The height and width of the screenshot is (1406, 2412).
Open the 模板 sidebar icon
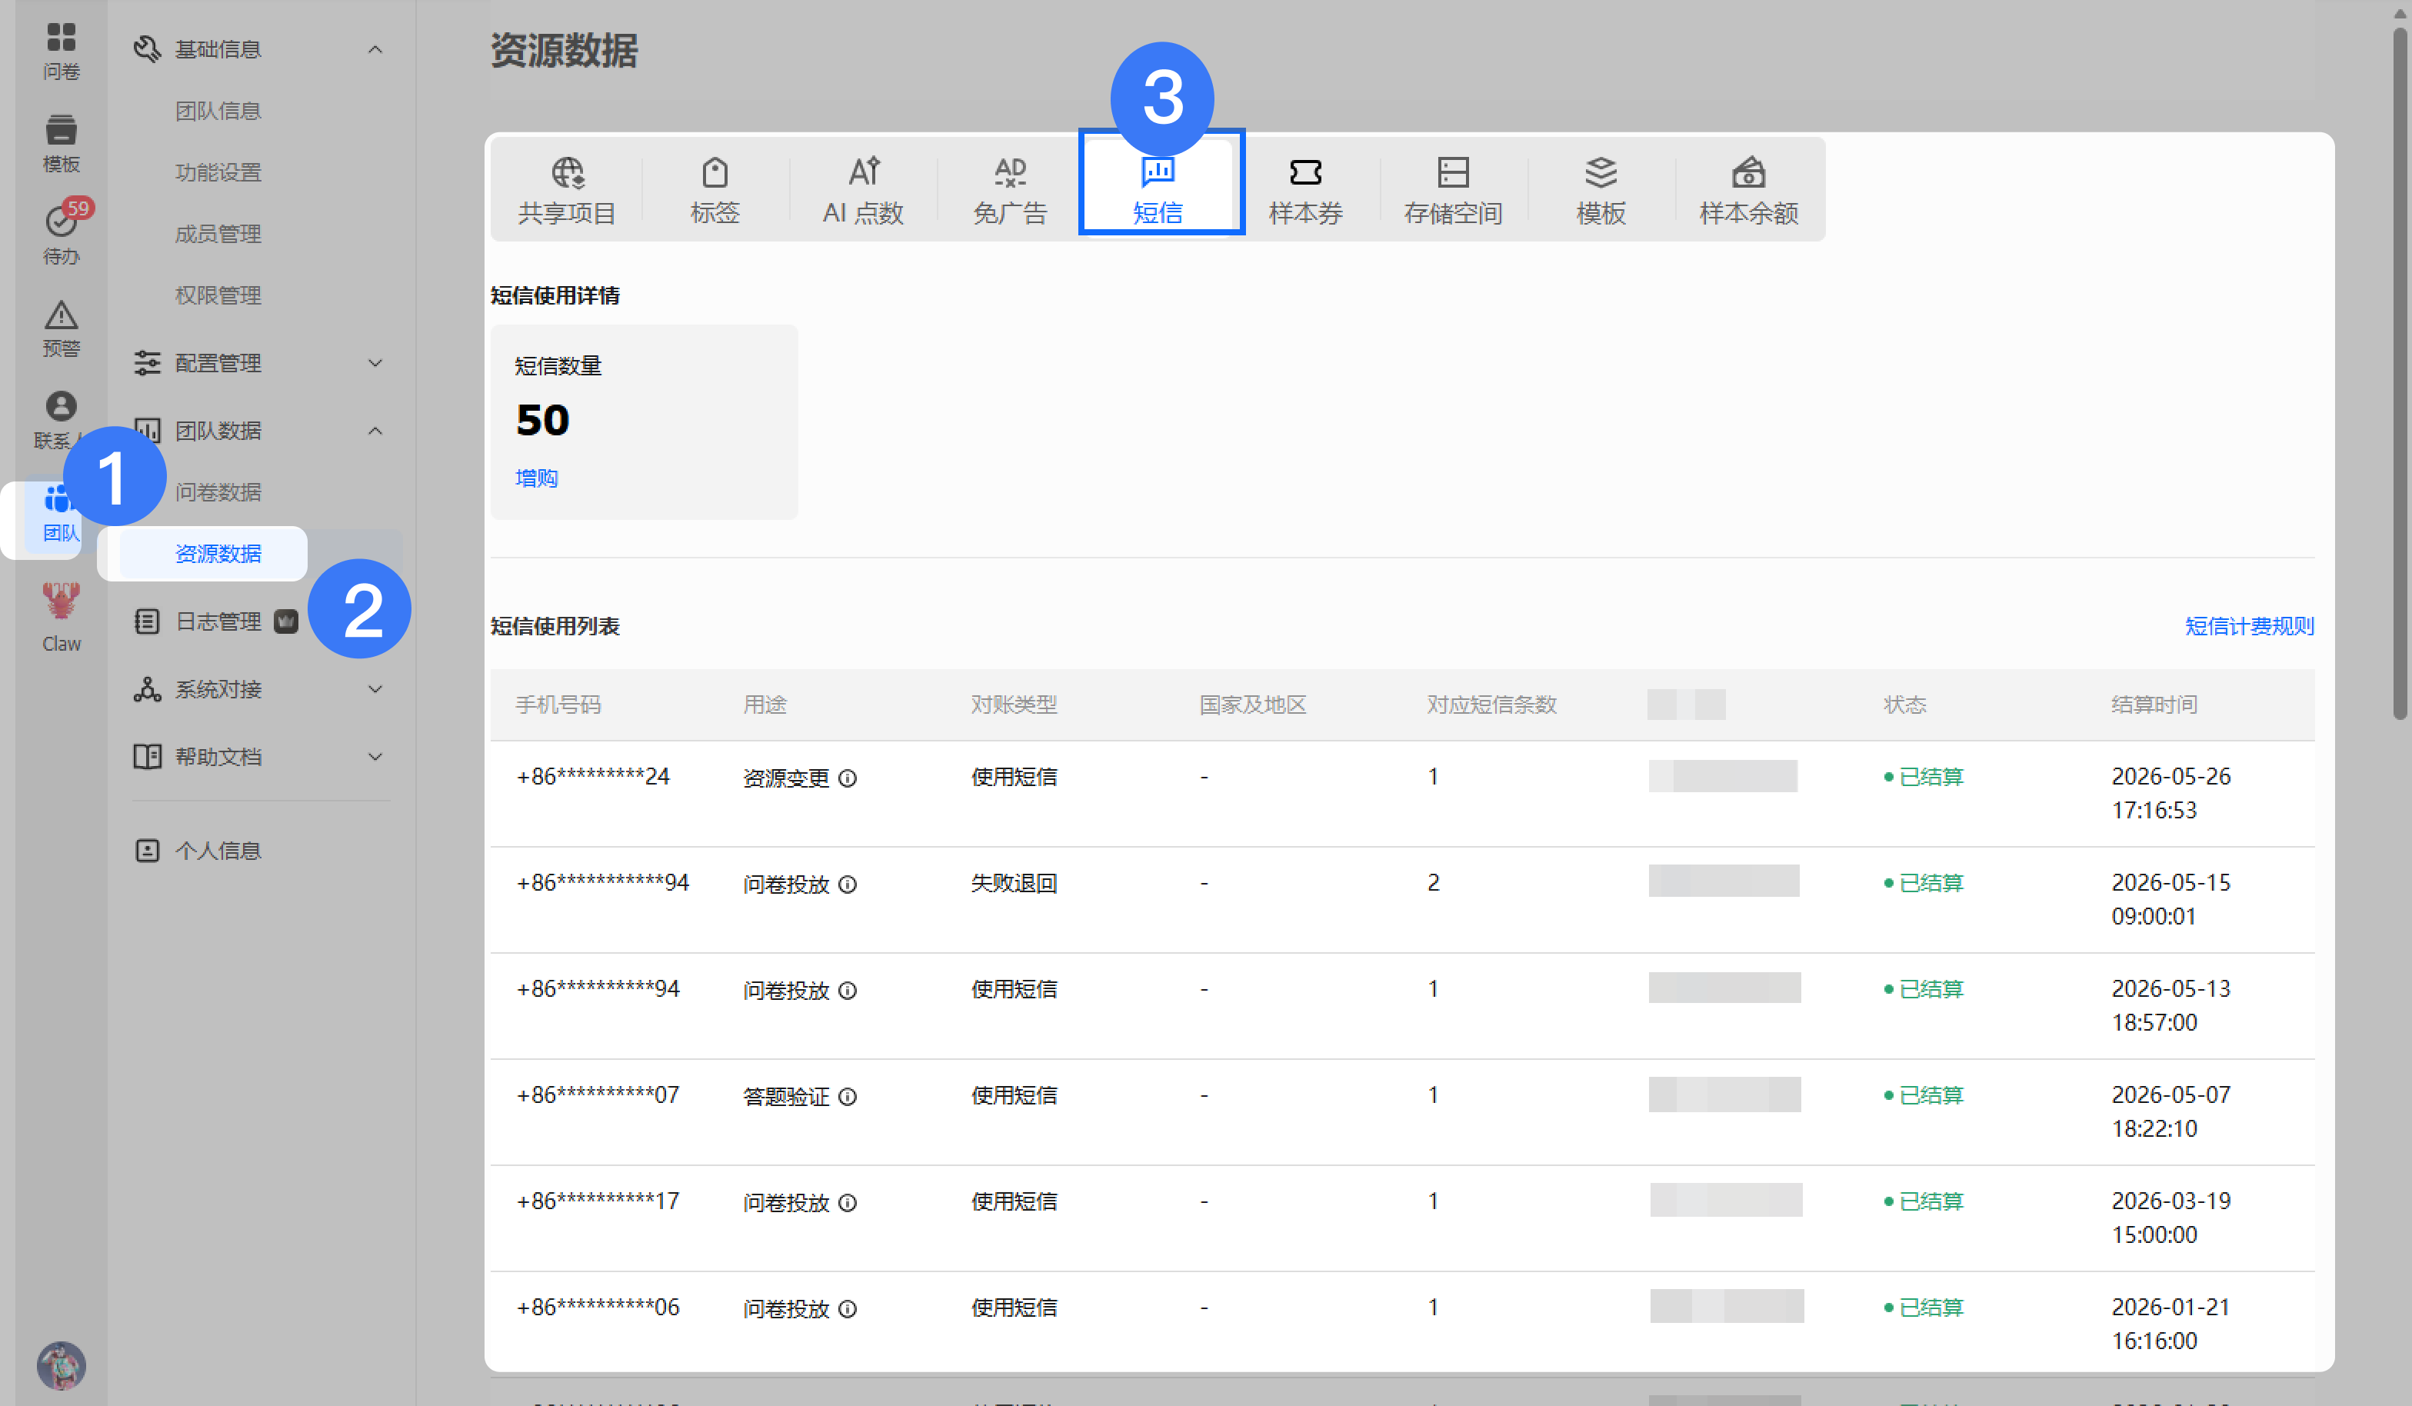pyautogui.click(x=62, y=144)
